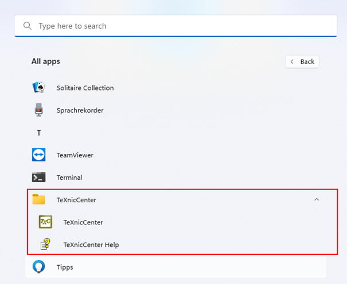The height and width of the screenshot is (284, 347).
Task: Click the search magnifier icon
Action: point(28,26)
